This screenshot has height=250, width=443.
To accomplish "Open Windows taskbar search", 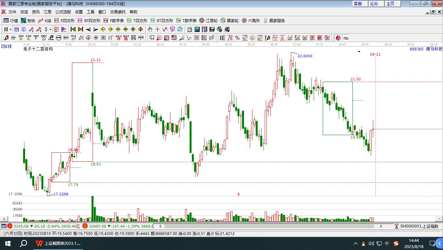I will click(23, 243).
